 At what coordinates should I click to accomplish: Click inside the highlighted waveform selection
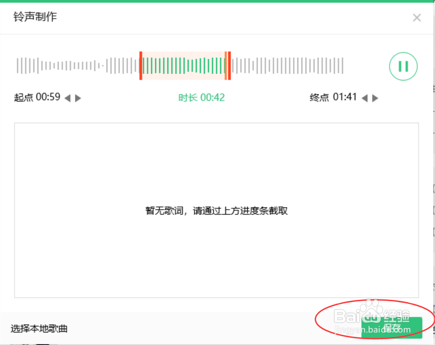point(185,66)
